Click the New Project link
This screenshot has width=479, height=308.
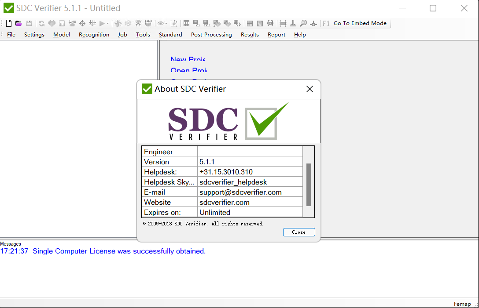pos(188,59)
